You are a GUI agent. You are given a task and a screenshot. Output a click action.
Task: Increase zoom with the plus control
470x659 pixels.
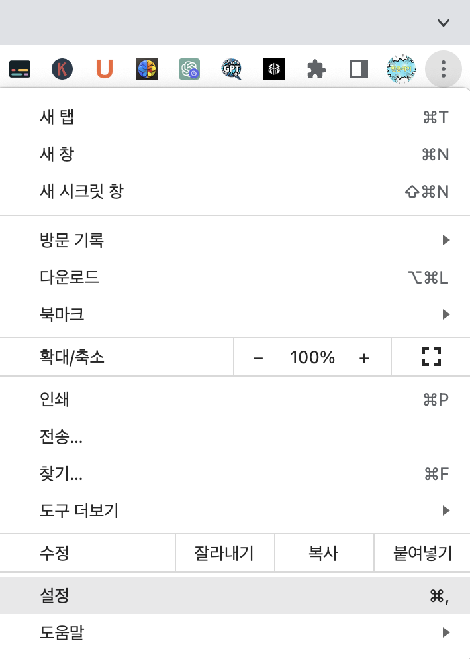[364, 357]
